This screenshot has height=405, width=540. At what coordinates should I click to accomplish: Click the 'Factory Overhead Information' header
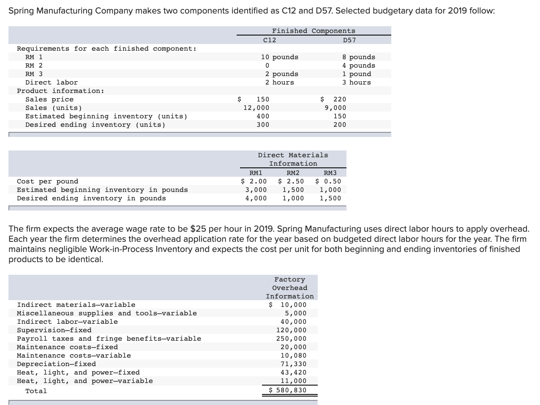(x=290, y=288)
